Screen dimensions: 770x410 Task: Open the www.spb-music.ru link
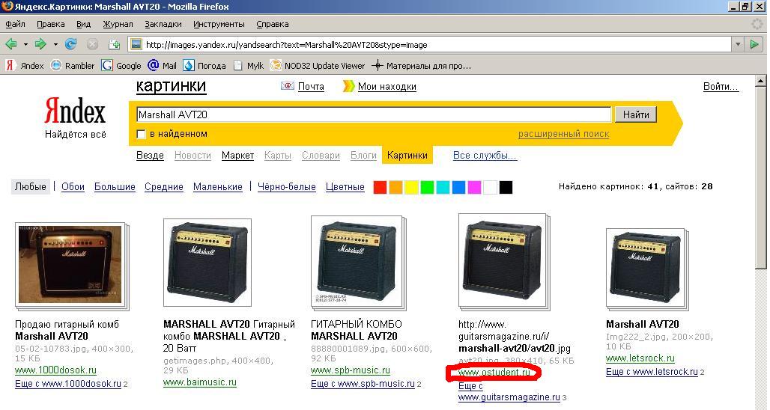[x=351, y=370]
